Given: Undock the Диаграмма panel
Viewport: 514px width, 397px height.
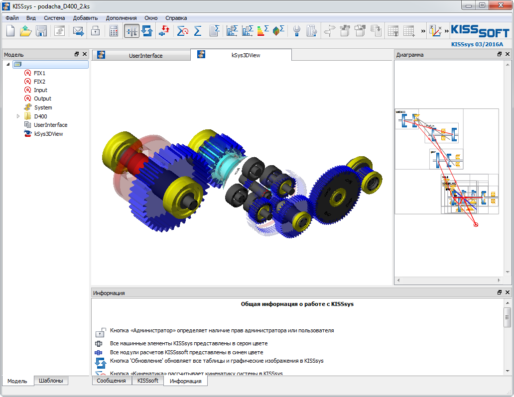Looking at the screenshot, I should pos(500,54).
